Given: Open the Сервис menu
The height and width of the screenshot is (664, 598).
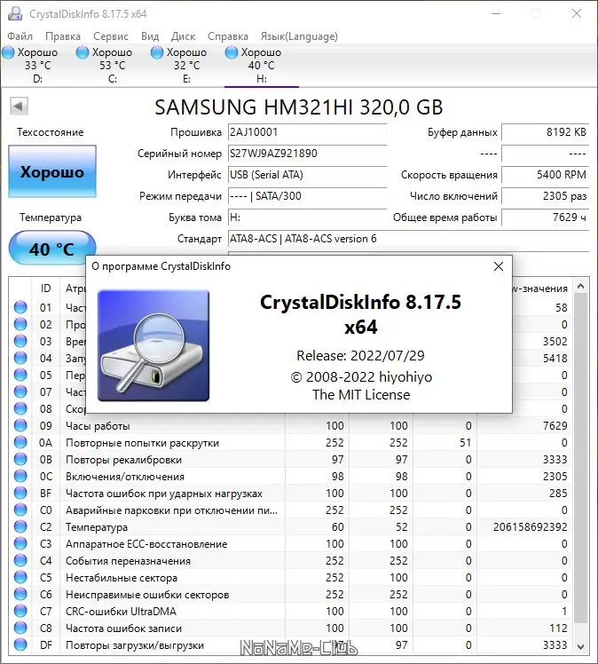Looking at the screenshot, I should click(x=110, y=36).
